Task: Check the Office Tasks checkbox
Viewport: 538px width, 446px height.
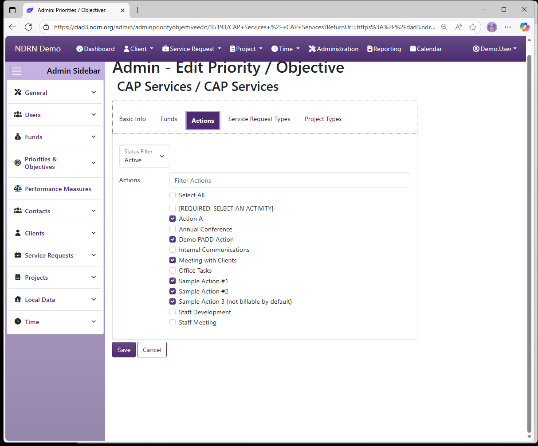Action: tap(173, 270)
